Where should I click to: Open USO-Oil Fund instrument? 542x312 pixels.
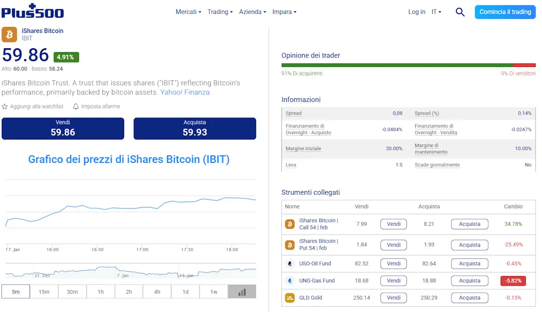315,264
